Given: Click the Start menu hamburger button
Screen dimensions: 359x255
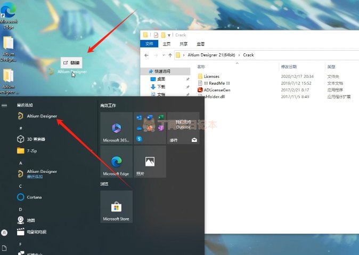Looking at the screenshot, I should coord(4,105).
